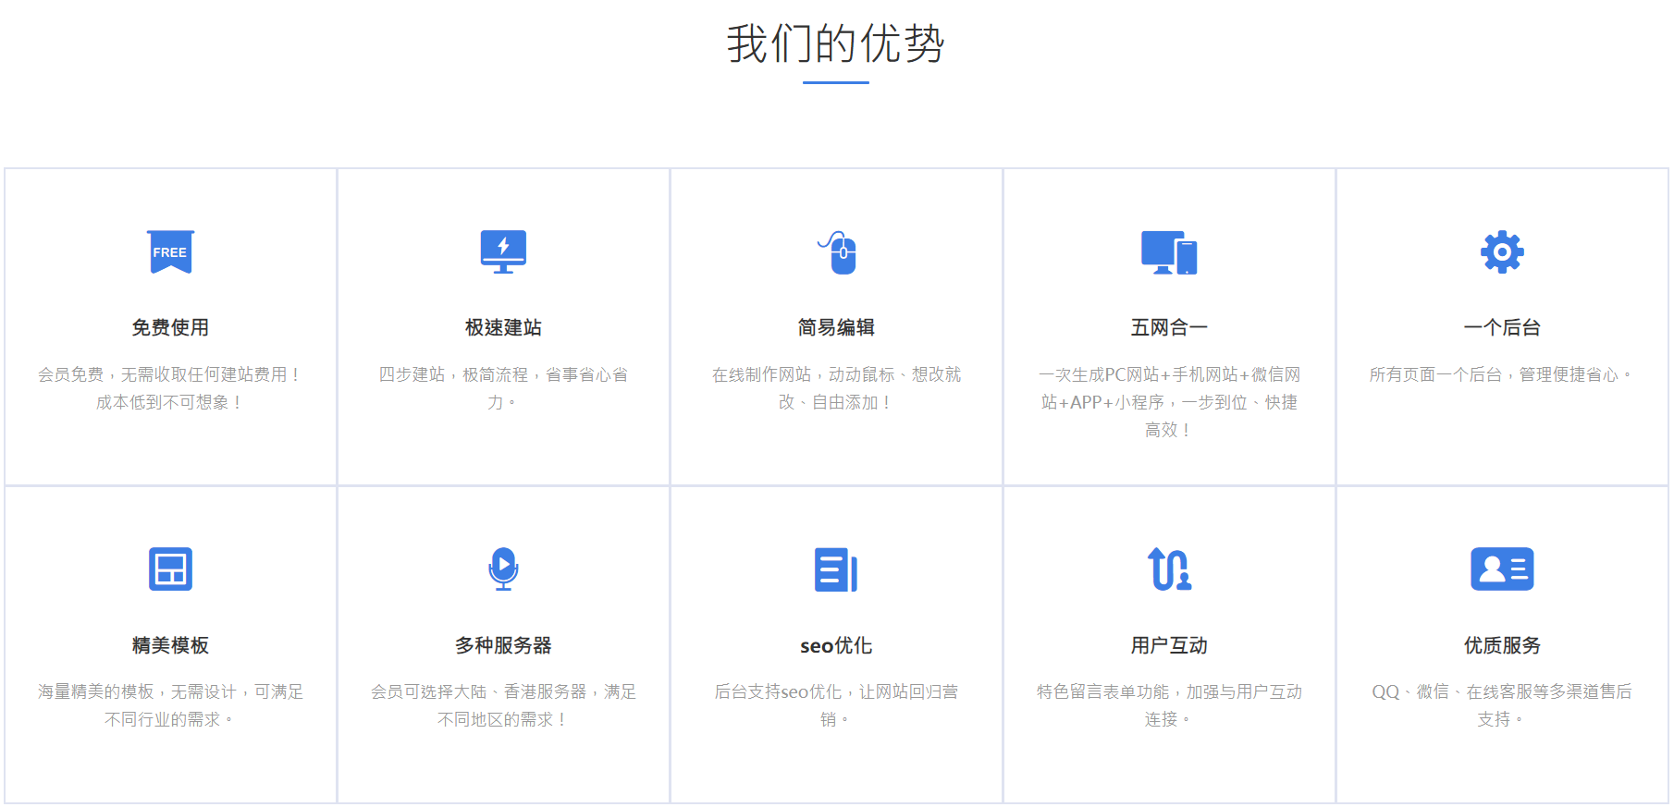Click the 五网合一 title text
This screenshot has width=1674, height=807.
1169,327
